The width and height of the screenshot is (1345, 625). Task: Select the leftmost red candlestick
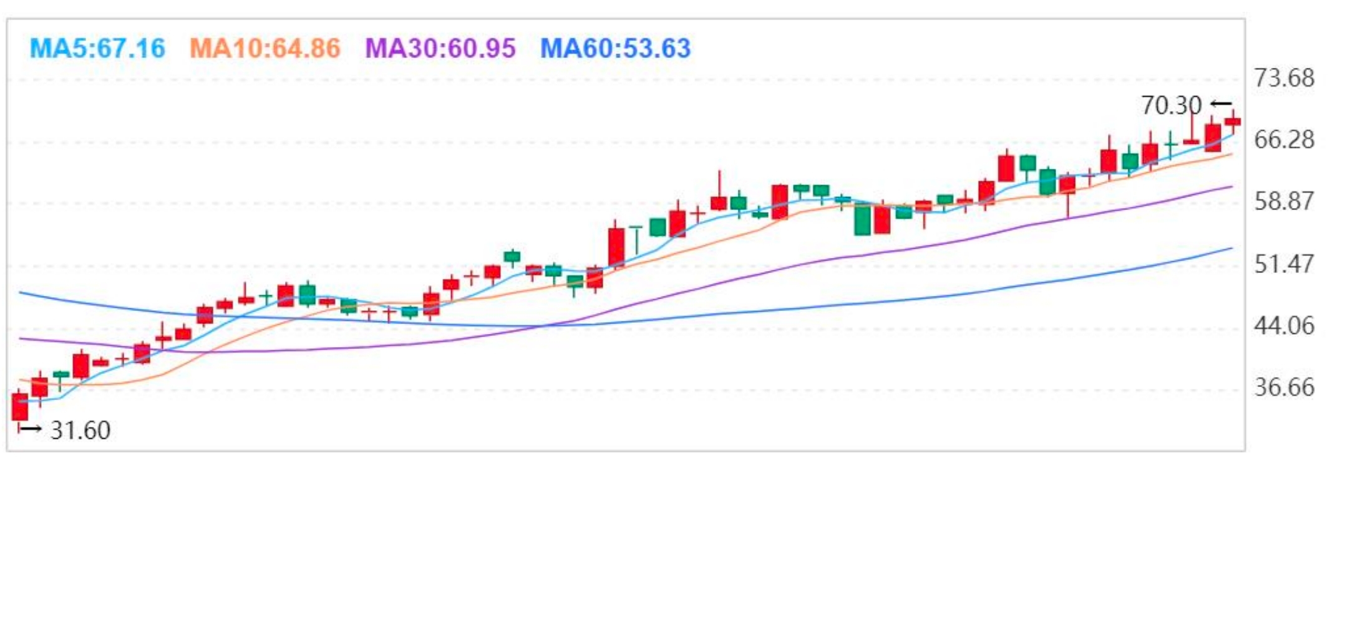pyautogui.click(x=20, y=406)
